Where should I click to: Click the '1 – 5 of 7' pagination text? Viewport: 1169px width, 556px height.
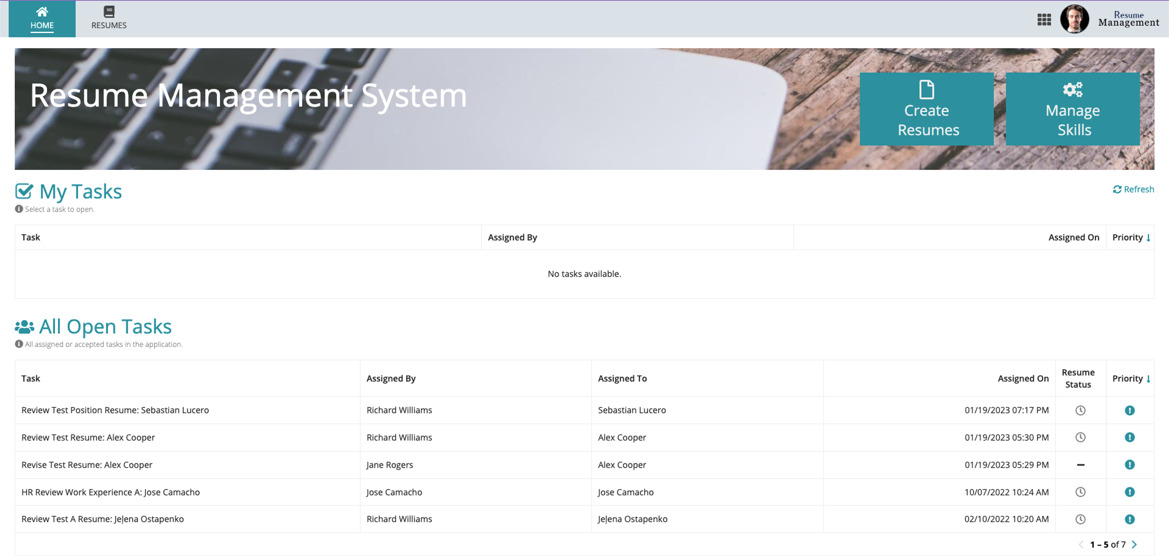(x=1107, y=544)
